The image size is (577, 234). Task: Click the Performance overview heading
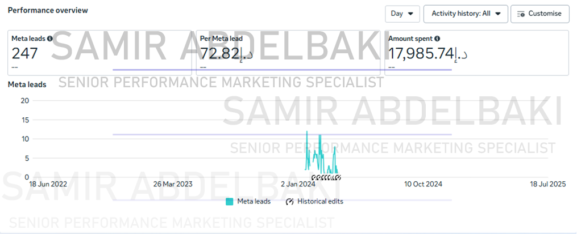coord(48,10)
